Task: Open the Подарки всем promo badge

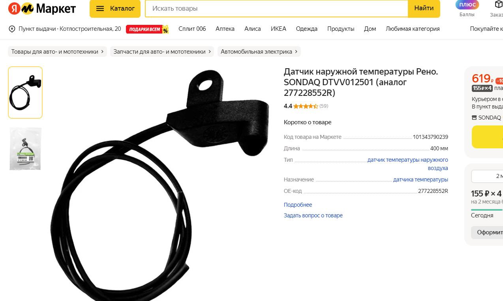Action: pyautogui.click(x=147, y=29)
